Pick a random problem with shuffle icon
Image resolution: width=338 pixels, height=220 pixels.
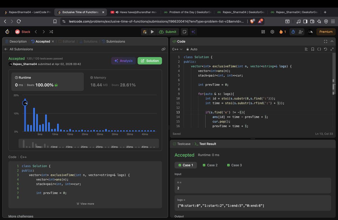point(51,32)
